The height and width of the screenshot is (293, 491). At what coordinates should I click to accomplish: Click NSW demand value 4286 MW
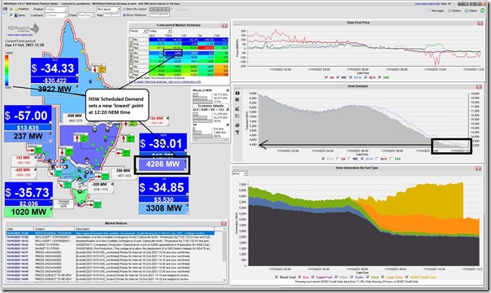tap(163, 164)
